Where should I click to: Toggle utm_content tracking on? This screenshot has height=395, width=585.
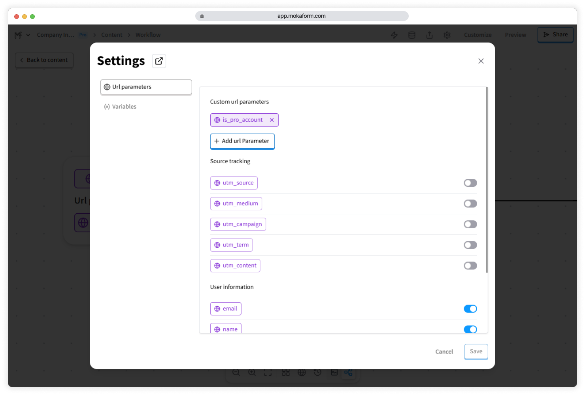tap(470, 266)
